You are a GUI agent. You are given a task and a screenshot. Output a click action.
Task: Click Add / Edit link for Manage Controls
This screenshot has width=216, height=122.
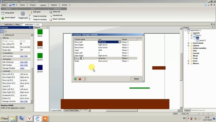point(24,101)
